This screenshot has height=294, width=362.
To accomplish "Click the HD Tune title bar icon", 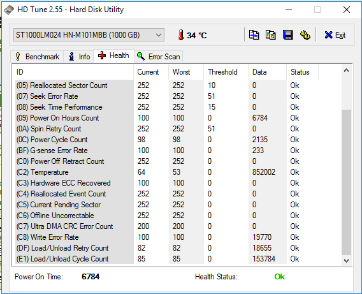I will [x=9, y=10].
